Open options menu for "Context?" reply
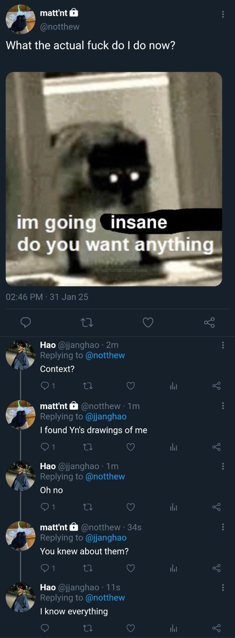 [x=223, y=345]
